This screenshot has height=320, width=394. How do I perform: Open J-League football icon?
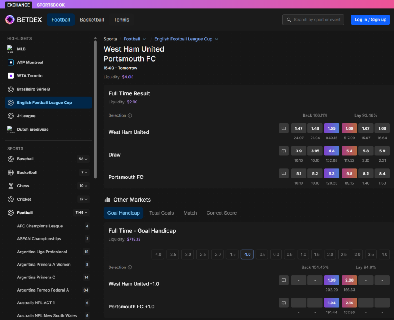click(11, 116)
